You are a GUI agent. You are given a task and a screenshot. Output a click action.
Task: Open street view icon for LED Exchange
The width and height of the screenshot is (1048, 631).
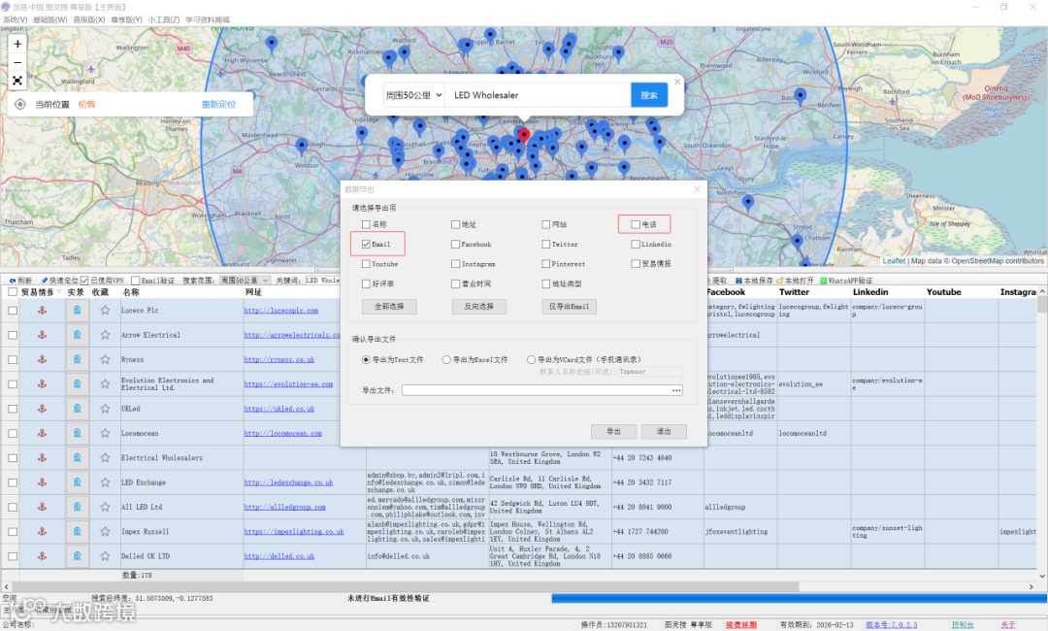tap(77, 482)
